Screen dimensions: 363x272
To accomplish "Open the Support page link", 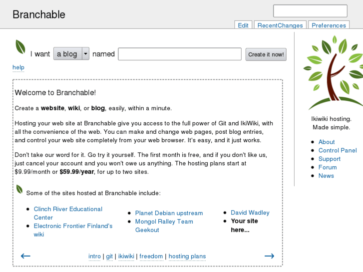I will (330, 159).
